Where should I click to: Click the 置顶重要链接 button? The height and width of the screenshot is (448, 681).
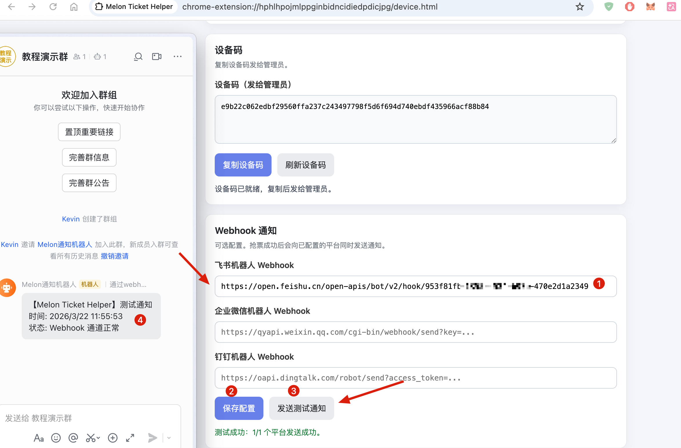pyautogui.click(x=89, y=132)
